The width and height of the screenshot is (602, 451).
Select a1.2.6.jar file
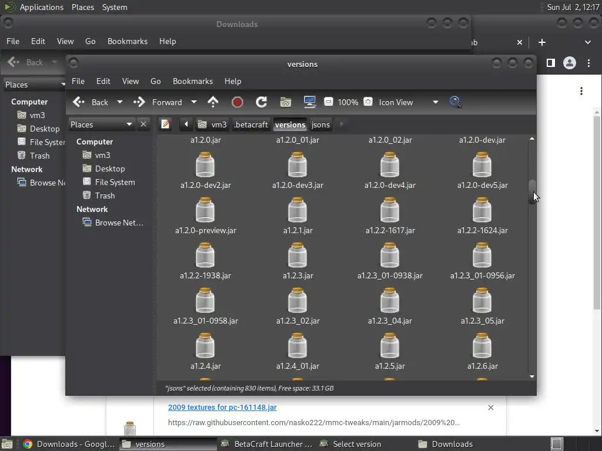482,352
